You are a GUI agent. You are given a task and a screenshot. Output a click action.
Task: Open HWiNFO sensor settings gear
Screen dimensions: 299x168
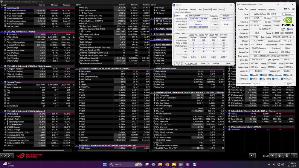click(x=287, y=156)
